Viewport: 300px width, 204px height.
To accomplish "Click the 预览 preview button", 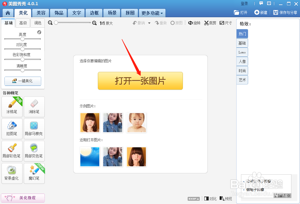I will (226, 199).
